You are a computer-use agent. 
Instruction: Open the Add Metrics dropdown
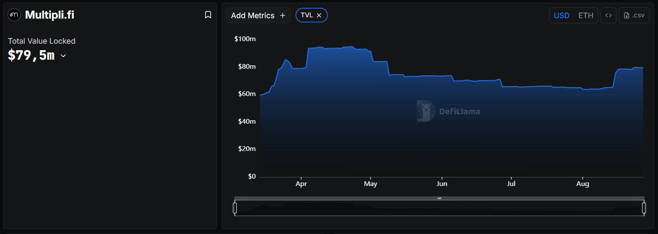click(x=258, y=16)
